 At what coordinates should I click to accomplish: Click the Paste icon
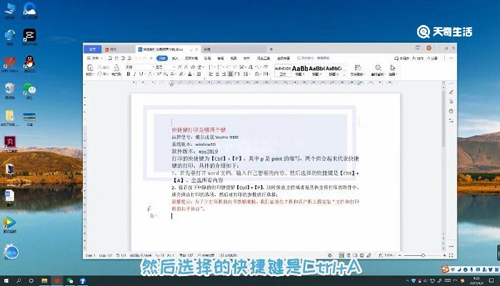coord(90,67)
